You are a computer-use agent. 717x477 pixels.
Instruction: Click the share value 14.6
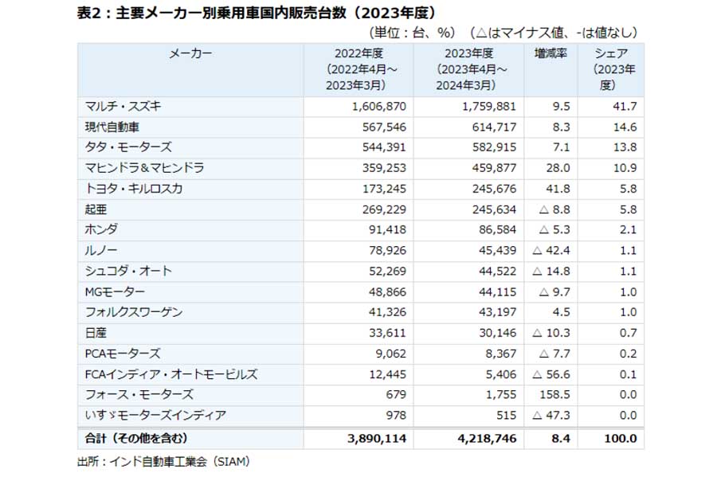tap(625, 127)
